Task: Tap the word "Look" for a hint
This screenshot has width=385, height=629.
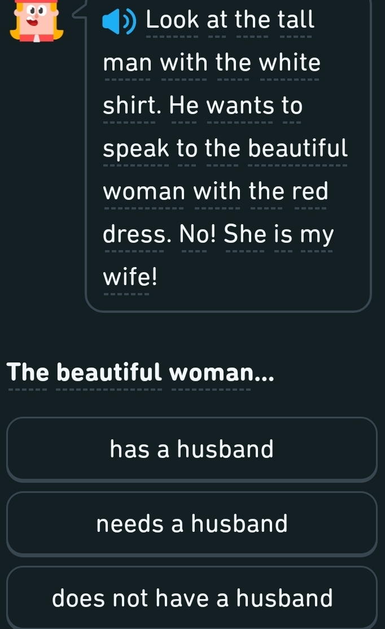Action: (x=172, y=21)
